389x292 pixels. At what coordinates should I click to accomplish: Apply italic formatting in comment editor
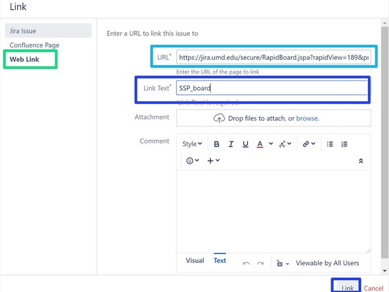231,144
